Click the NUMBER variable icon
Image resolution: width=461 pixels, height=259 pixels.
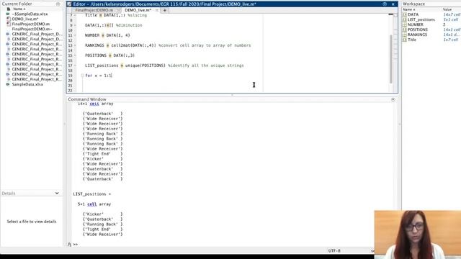405,24
